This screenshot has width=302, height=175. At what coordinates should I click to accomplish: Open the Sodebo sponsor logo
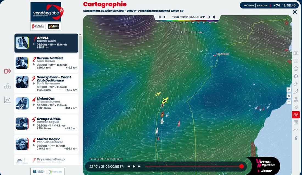coord(54,26)
